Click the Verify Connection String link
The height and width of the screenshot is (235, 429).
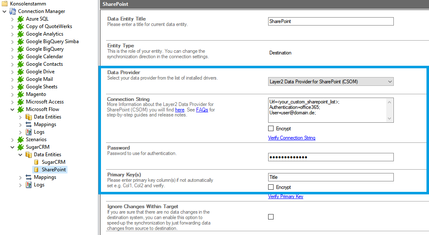coord(292,138)
